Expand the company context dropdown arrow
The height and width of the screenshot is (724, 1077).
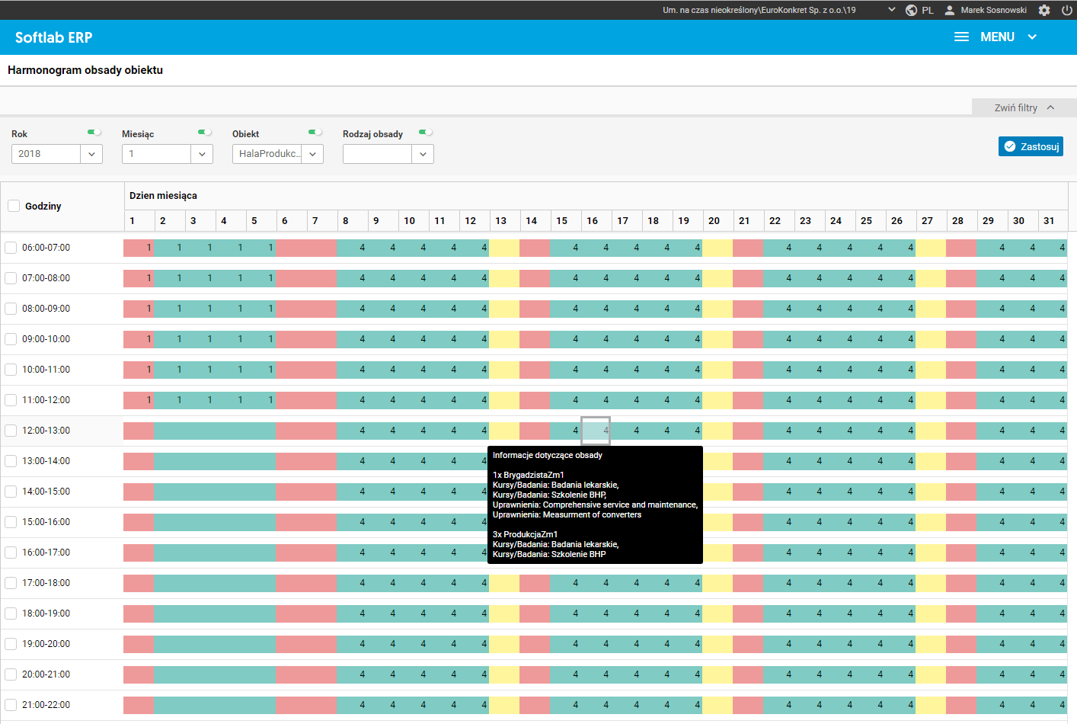point(892,10)
